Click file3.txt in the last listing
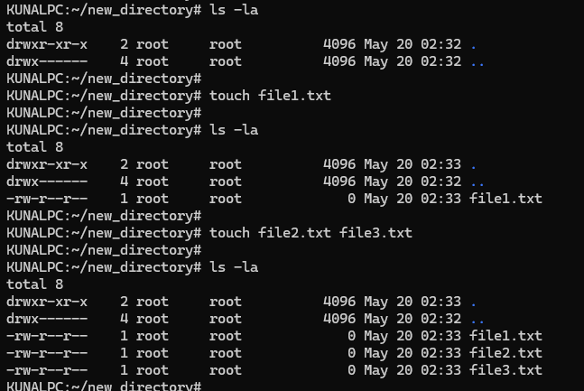This screenshot has width=584, height=391. click(x=505, y=370)
